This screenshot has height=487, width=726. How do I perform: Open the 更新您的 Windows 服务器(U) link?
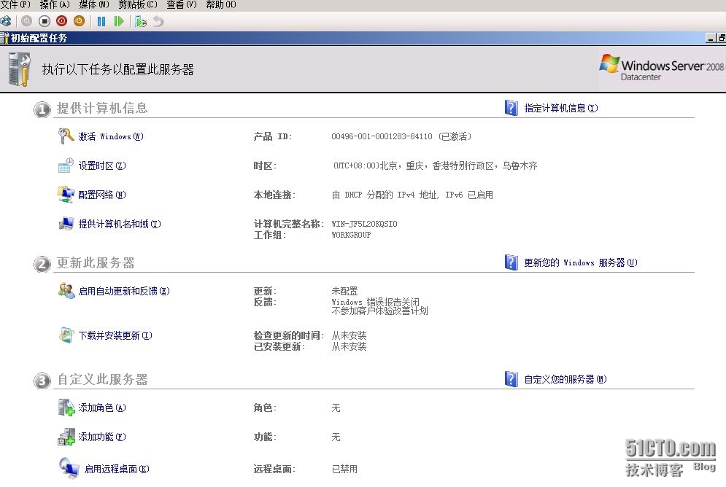click(581, 262)
